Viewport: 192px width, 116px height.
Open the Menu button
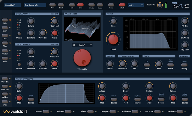(111, 5)
